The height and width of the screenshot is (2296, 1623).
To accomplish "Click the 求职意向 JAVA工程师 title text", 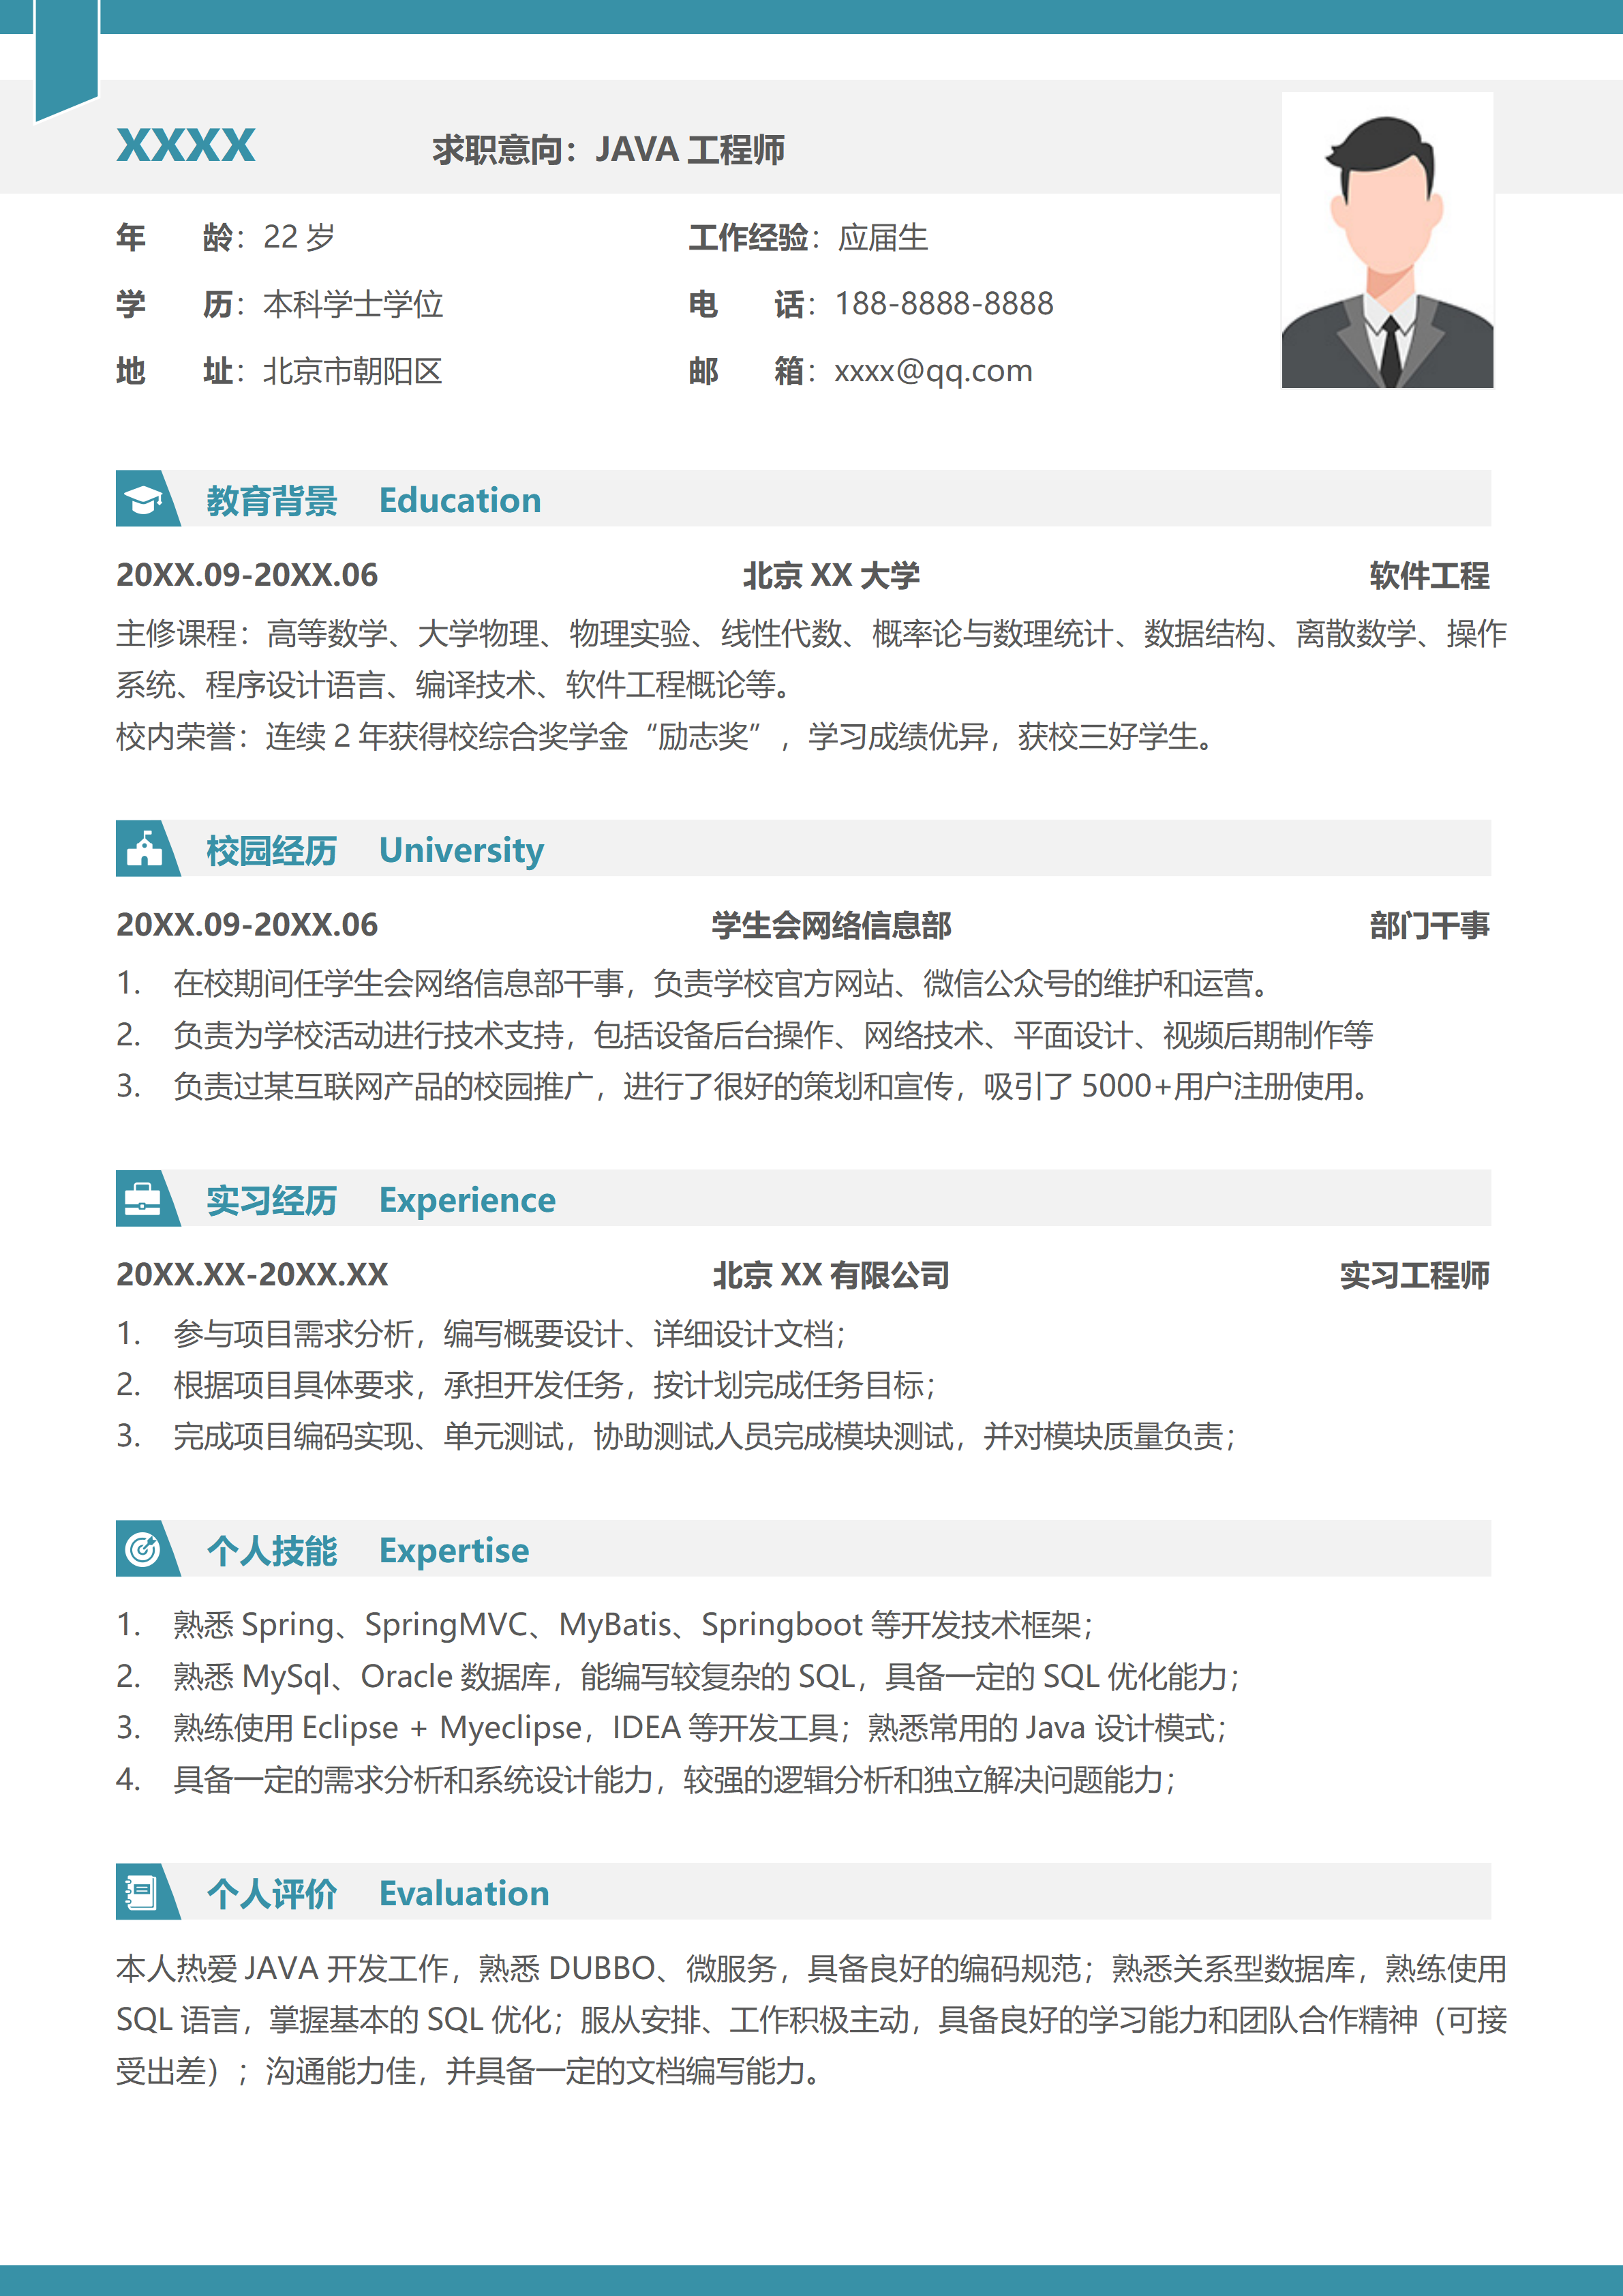I will point(607,150).
